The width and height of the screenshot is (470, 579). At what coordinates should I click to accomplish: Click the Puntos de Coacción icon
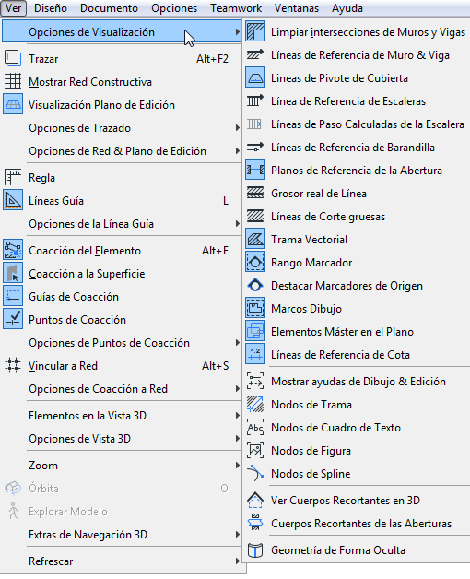tap(13, 319)
